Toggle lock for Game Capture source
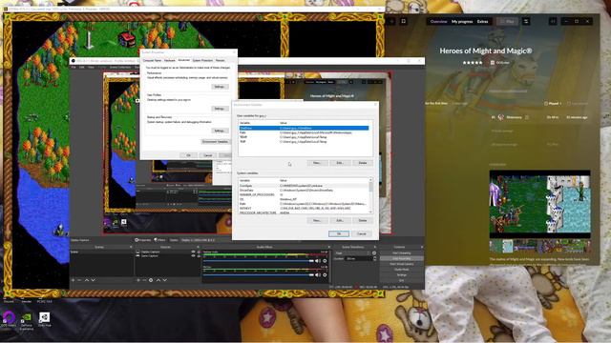The width and height of the screenshot is (611, 343). click(x=199, y=256)
